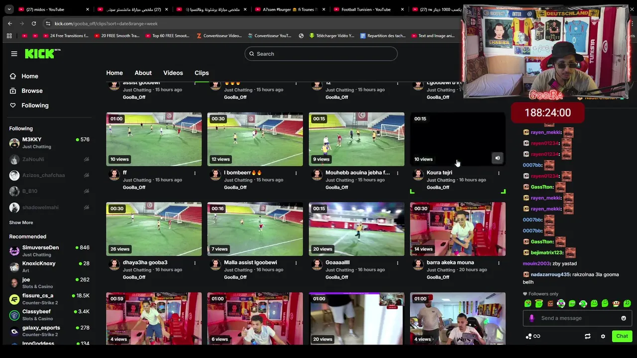
Task: Open M3KKY channel in Following list
Action: coord(49,143)
